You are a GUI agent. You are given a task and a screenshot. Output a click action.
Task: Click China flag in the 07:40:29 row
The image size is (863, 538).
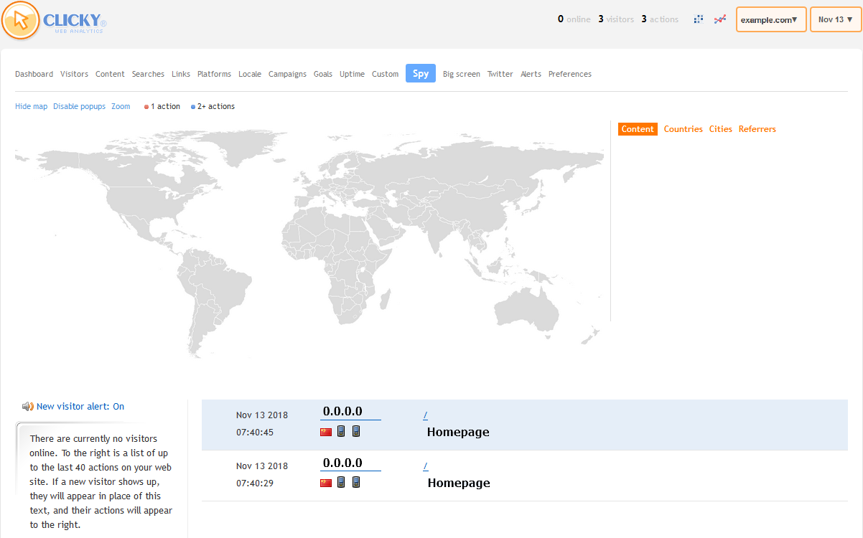[326, 483]
